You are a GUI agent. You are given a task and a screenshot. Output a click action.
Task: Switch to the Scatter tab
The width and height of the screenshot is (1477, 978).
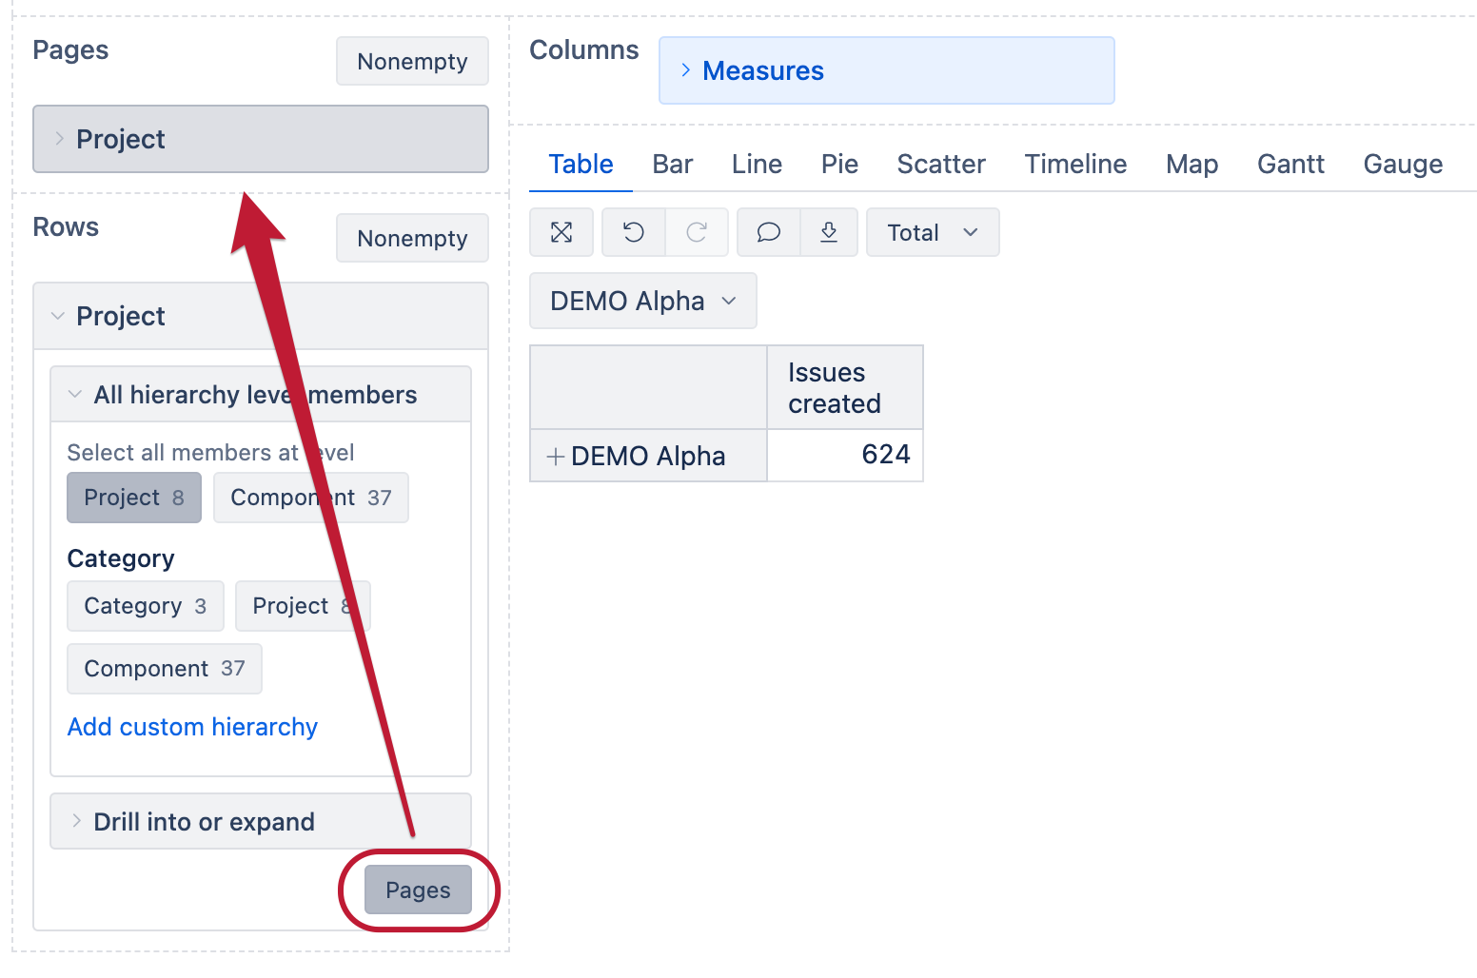click(941, 164)
